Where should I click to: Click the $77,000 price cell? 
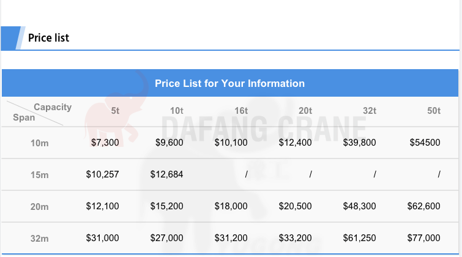pyautogui.click(x=423, y=238)
